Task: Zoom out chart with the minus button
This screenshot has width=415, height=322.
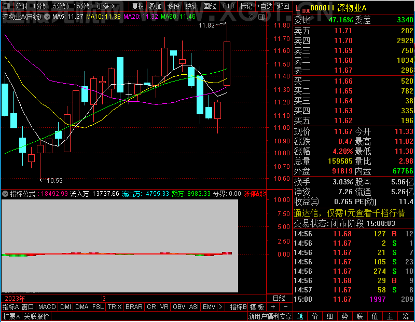Action: (286, 307)
